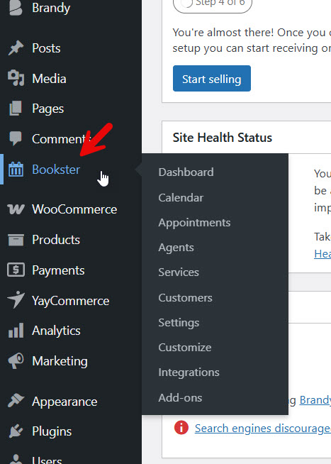Open Integrations in Bookster submenu

point(189,372)
